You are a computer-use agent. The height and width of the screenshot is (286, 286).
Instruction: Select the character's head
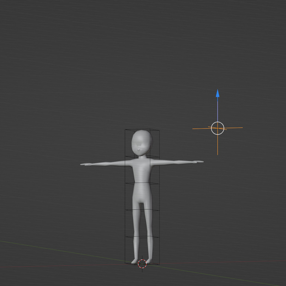point(142,143)
